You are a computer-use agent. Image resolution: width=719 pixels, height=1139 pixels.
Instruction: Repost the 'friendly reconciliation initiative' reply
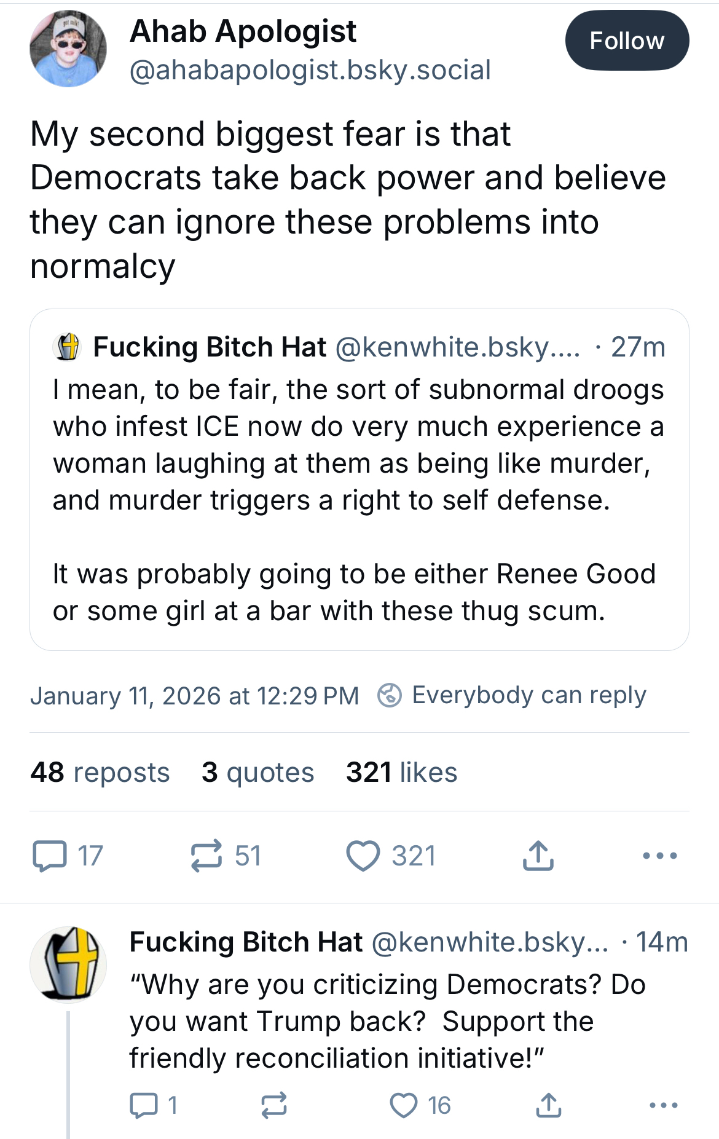273,1105
